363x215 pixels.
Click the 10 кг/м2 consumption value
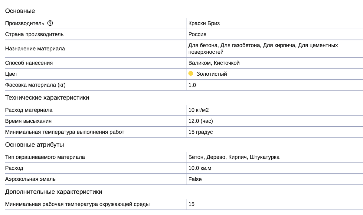198,110
